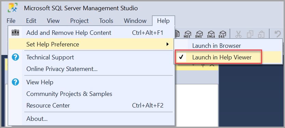Click the DAX query toolbar icon
The width and height of the screenshot is (285, 128).
[x=222, y=34]
